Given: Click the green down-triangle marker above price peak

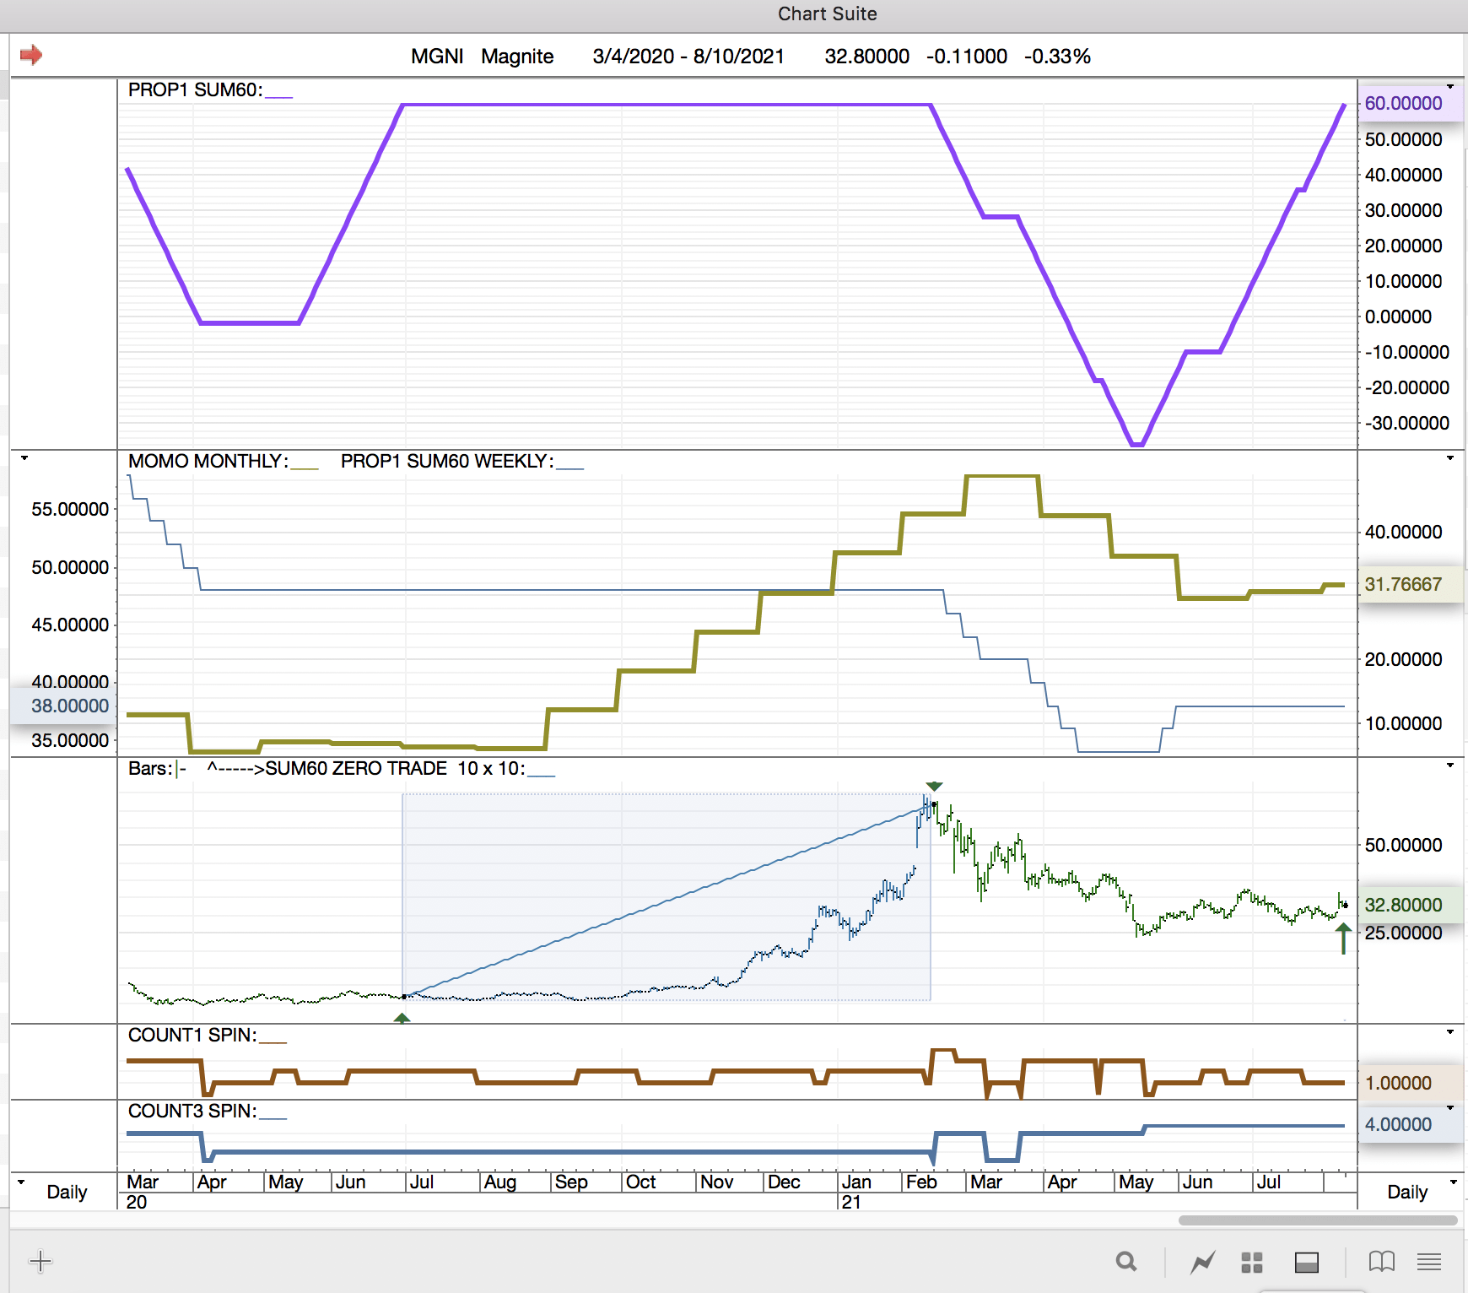Looking at the screenshot, I should coord(934,786).
